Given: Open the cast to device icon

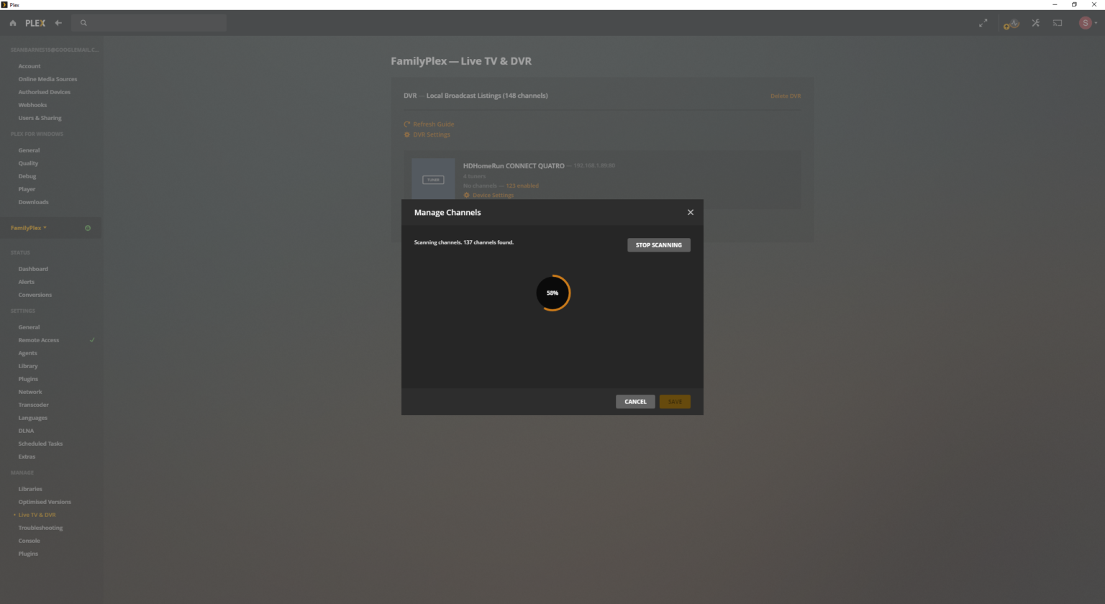Looking at the screenshot, I should point(1058,23).
